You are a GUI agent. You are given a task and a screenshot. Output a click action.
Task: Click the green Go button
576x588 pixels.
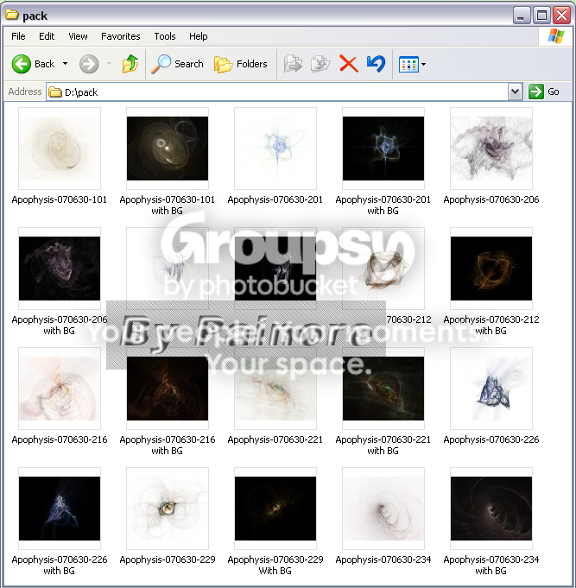pyautogui.click(x=544, y=92)
